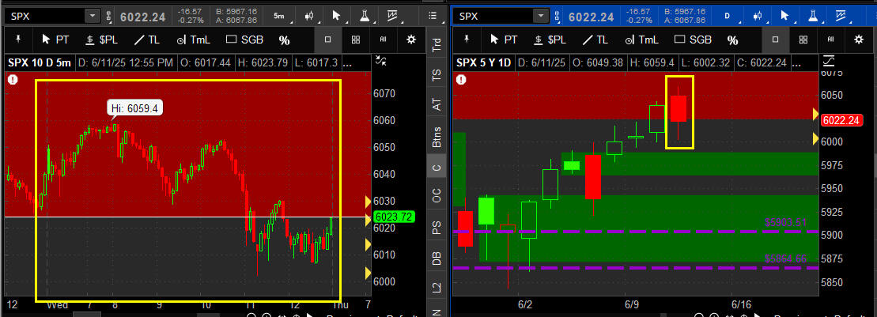Screen dimensions: 877x317
Task: Select the % tool in right chart
Action: (732, 40)
